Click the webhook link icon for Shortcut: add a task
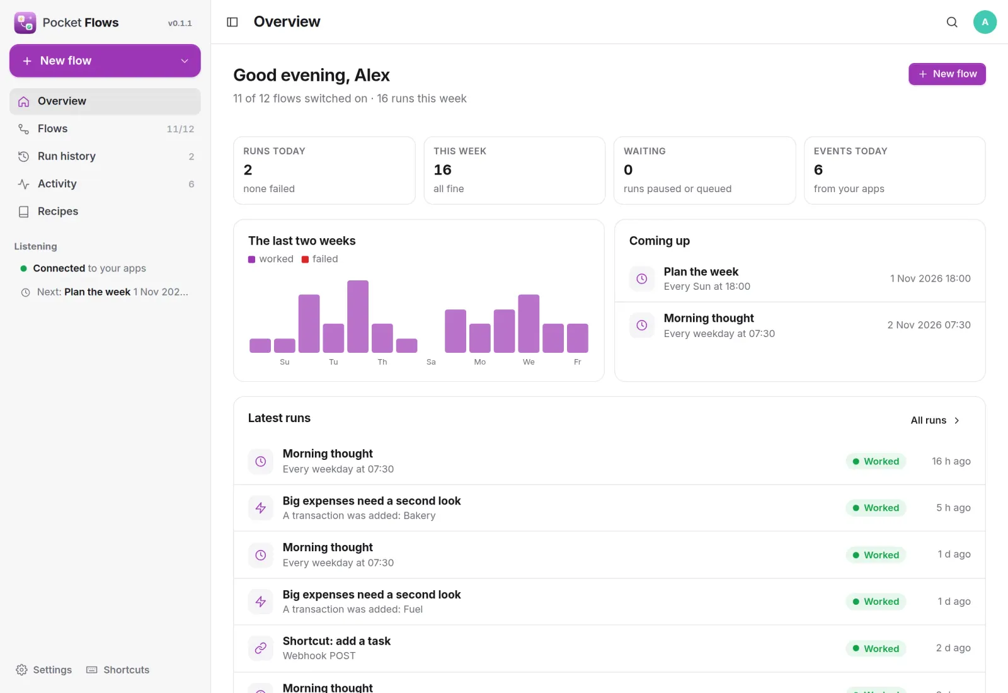 261,648
